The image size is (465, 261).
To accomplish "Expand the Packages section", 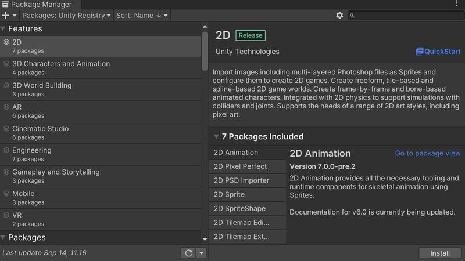I will [x=3, y=238].
